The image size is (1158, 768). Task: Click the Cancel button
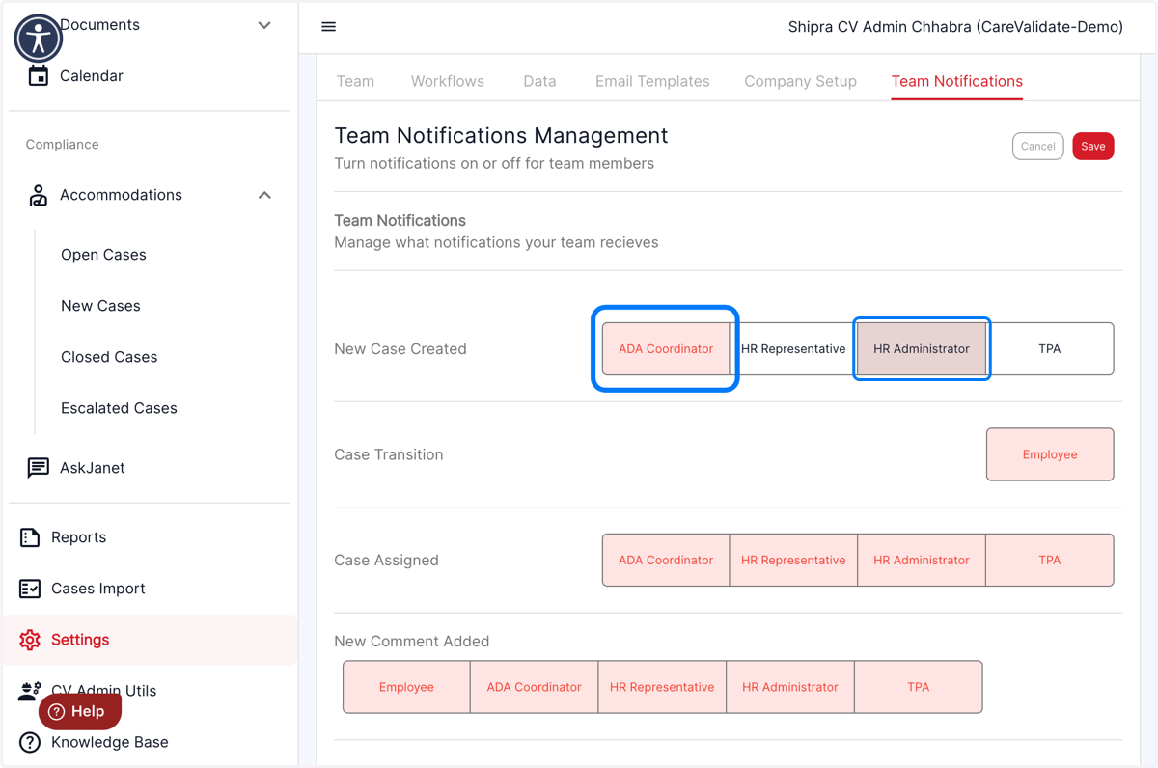(x=1038, y=146)
